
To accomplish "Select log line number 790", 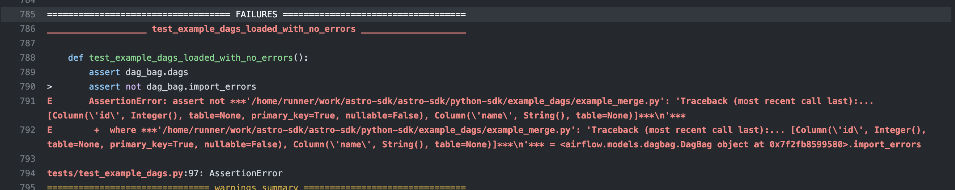I will [28, 86].
